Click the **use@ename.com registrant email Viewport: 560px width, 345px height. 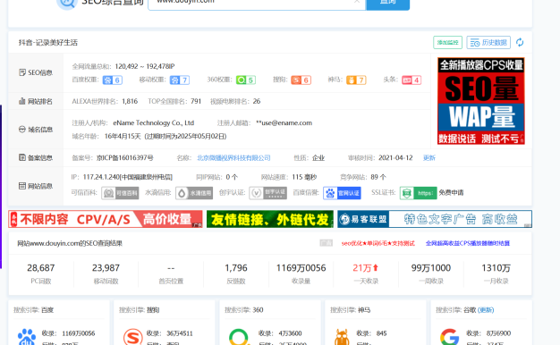[x=284, y=123]
